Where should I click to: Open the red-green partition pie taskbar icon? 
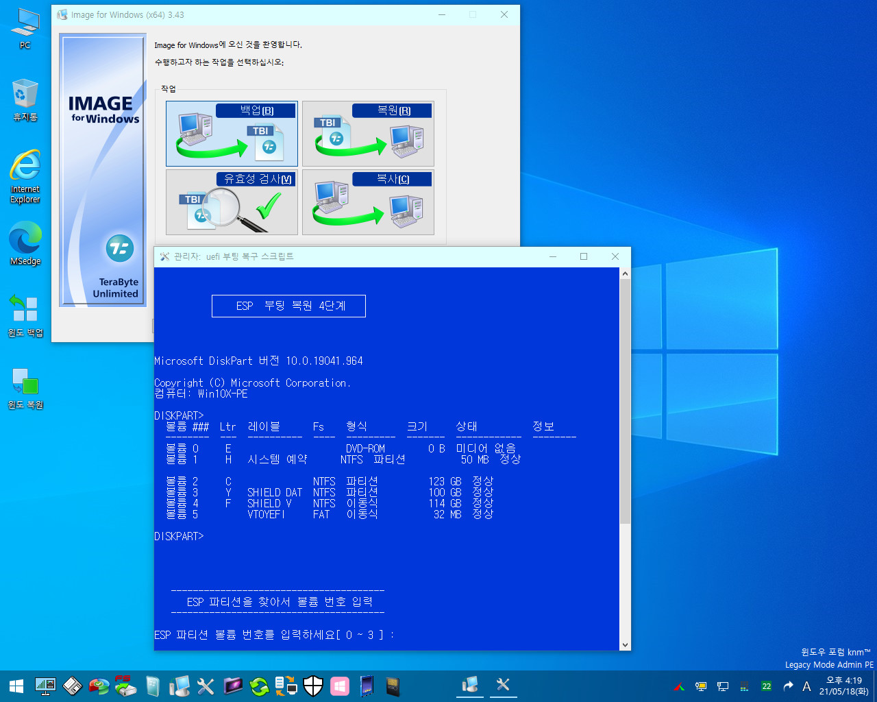(99, 686)
